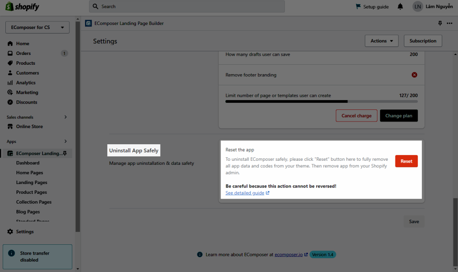Click the EComposer Landing sidebar app icon
The image size is (458, 272).
[10, 153]
